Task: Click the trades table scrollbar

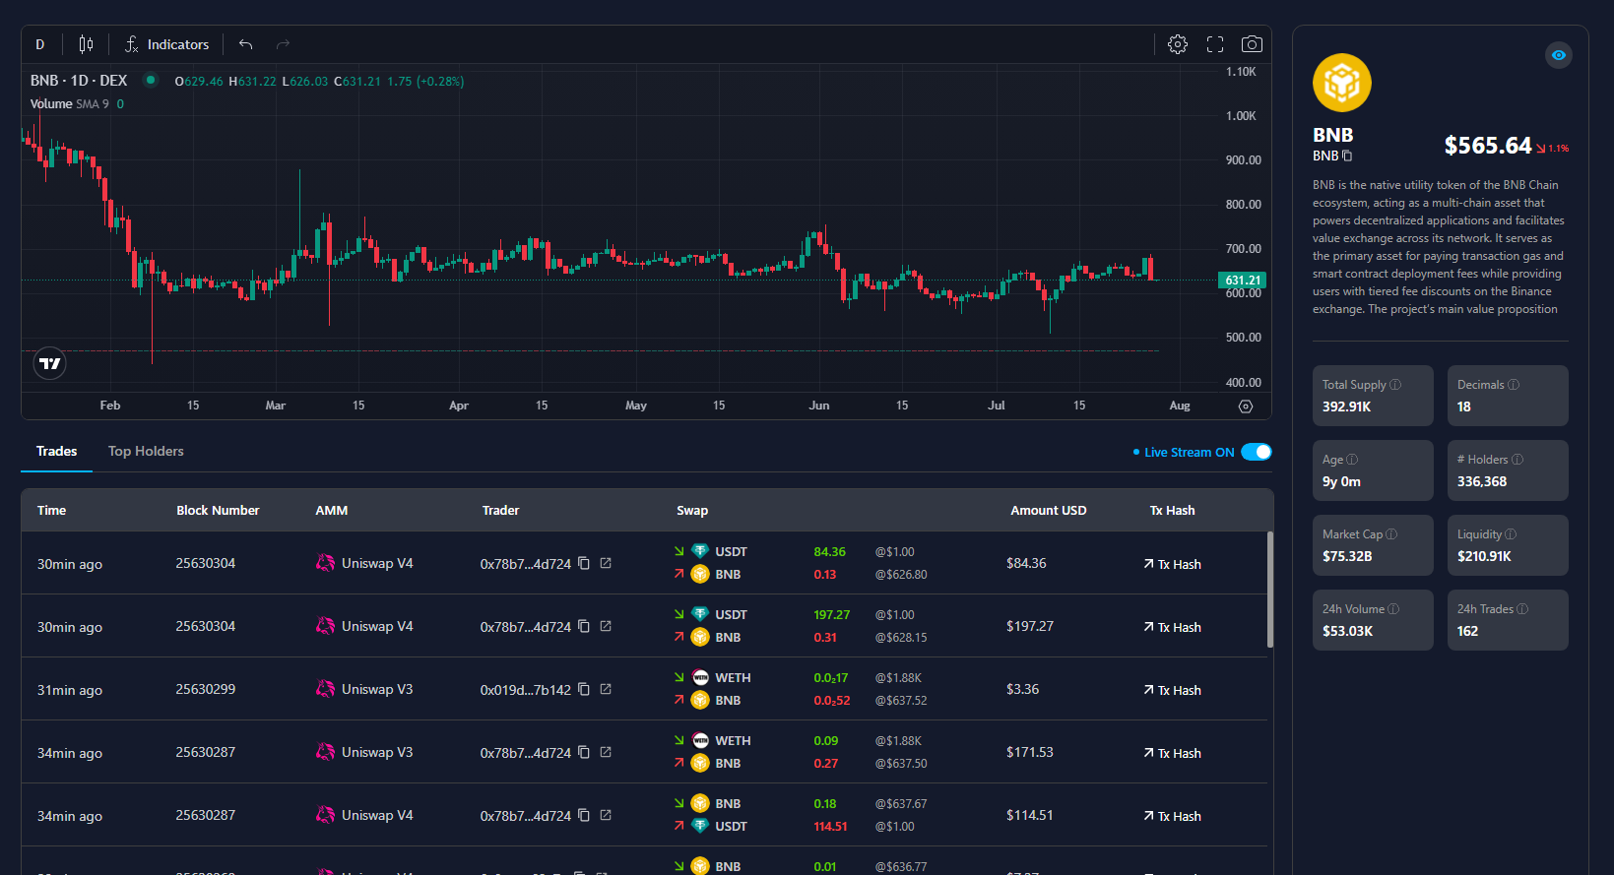Action: click(x=1270, y=590)
